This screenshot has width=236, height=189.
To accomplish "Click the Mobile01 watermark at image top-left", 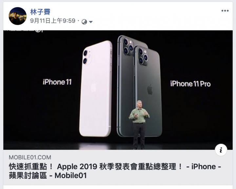I will pos(23,31).
